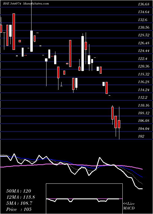This screenshot has height=214, width=153.
Task: Click the 116.28 price axis label
Action: click(x=144, y=82)
